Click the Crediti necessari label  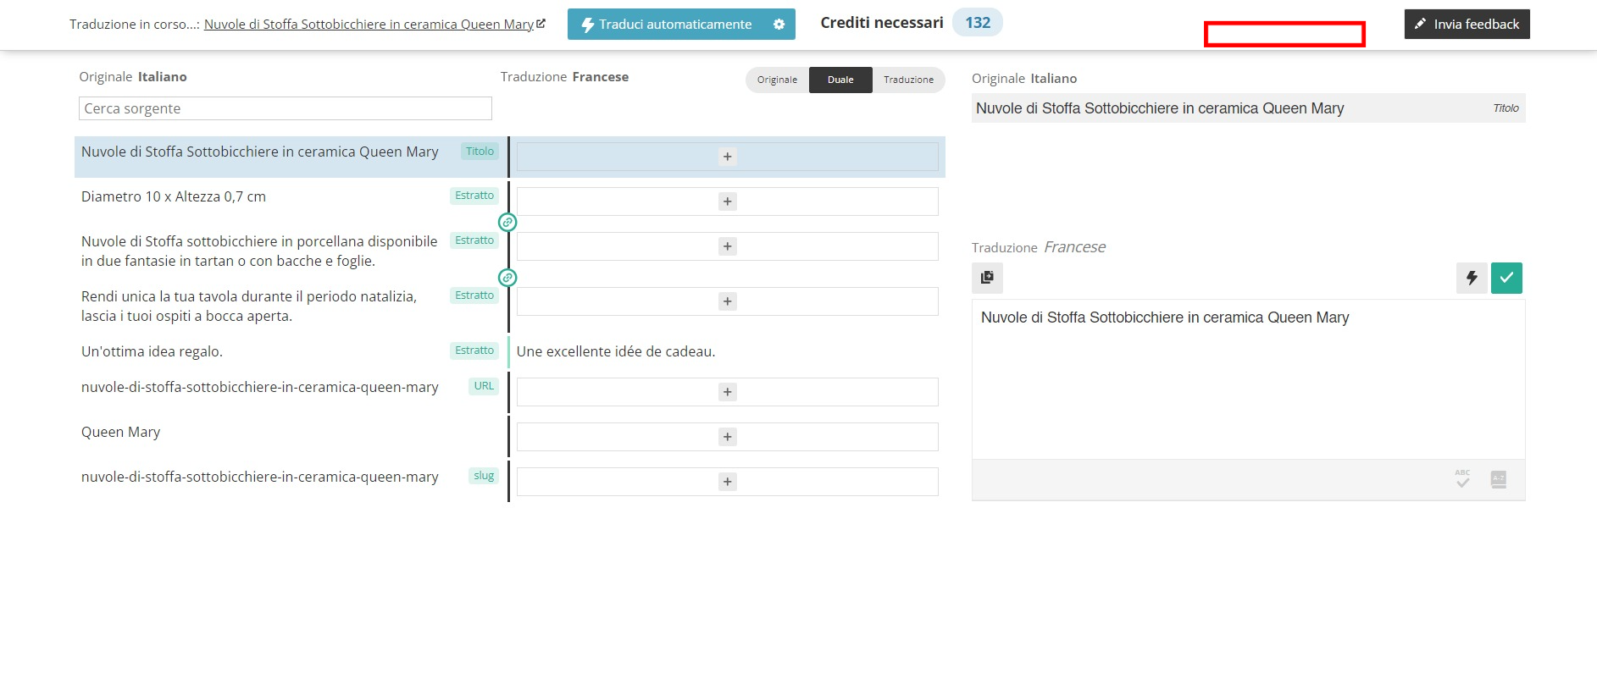click(x=882, y=23)
